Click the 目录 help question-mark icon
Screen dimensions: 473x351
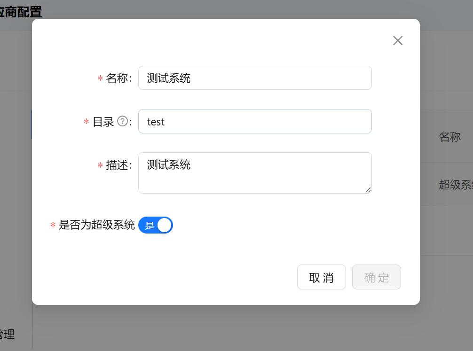coord(122,121)
